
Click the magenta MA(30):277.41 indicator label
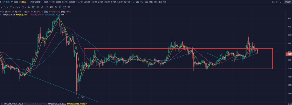pos(37,15)
